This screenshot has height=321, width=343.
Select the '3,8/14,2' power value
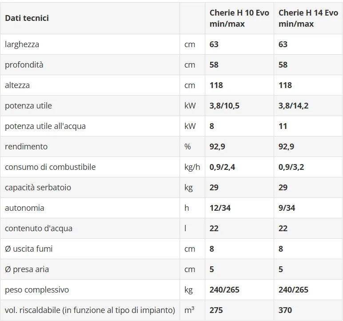(294, 106)
